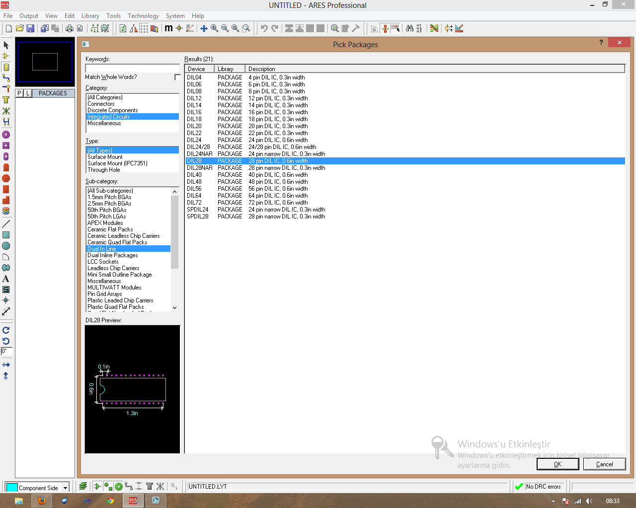
Task: Click the dimension measurement tool icon
Action: click(6, 311)
